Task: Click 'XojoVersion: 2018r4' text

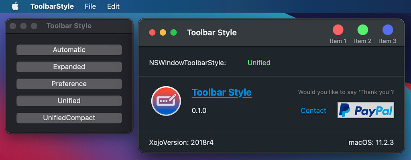Action: pyautogui.click(x=181, y=142)
